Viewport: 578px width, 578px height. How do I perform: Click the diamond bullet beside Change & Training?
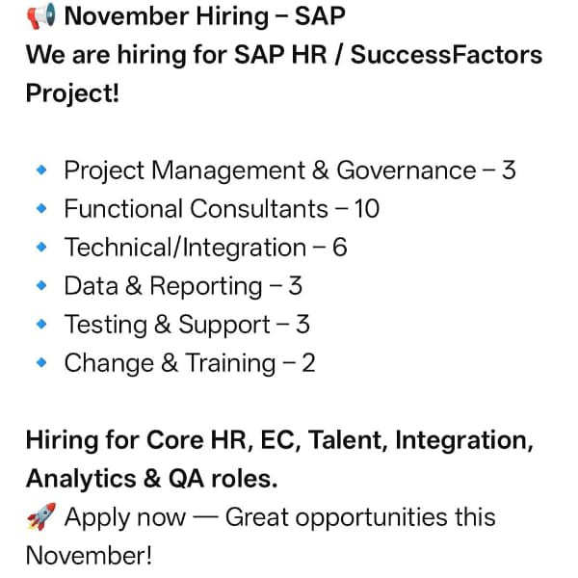tap(40, 363)
